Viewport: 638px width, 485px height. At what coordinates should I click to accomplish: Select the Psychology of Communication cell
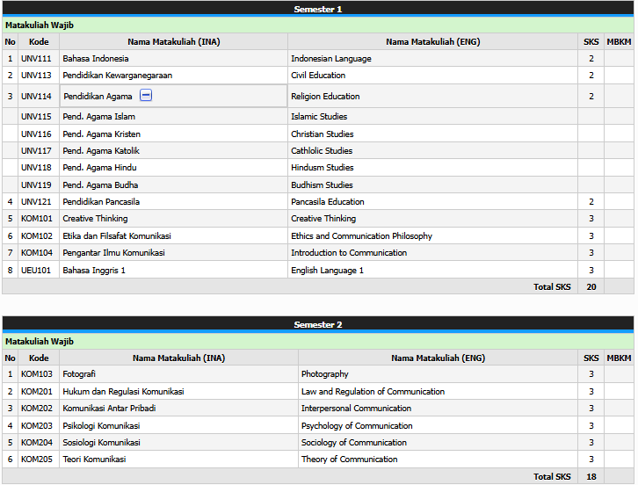(357, 426)
